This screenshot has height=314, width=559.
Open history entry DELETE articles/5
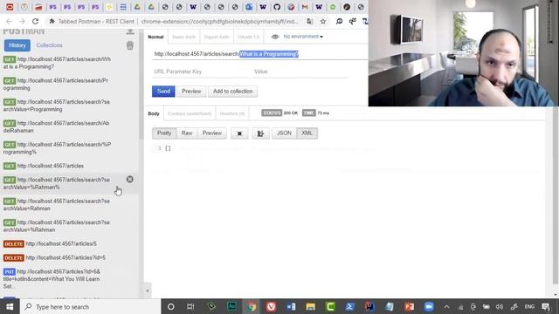50,244
